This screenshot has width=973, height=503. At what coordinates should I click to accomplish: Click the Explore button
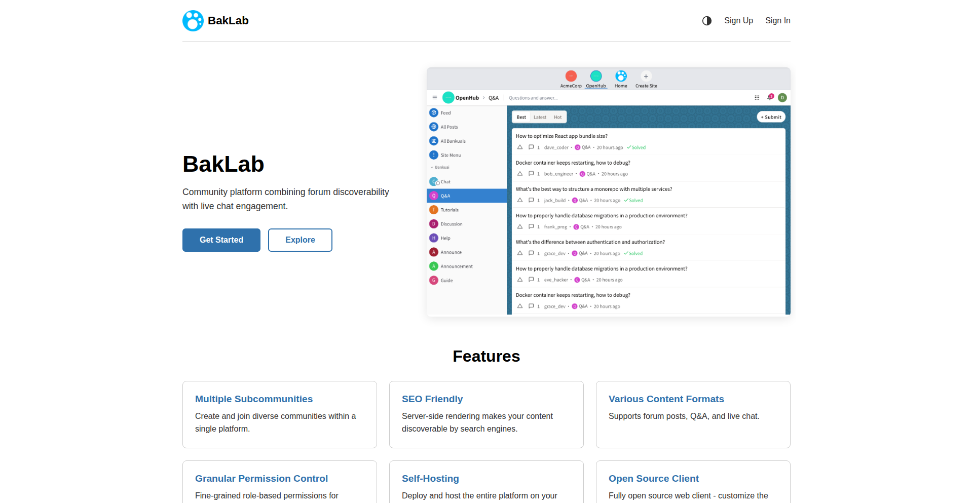(x=300, y=240)
